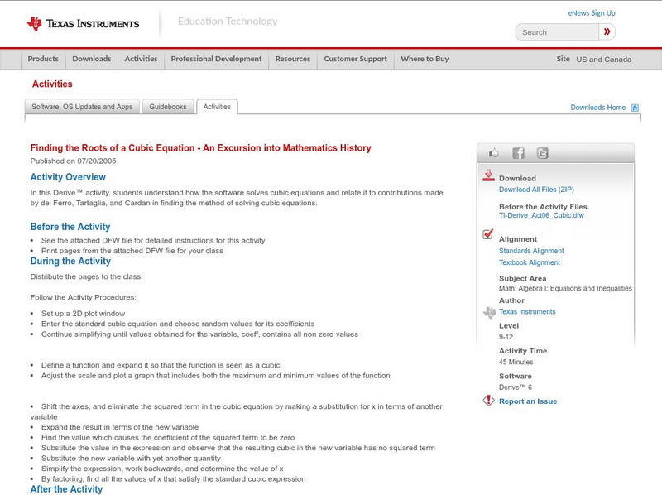Click the Expand the result in terms bullet
This screenshot has height=495, width=662.
pos(120,427)
